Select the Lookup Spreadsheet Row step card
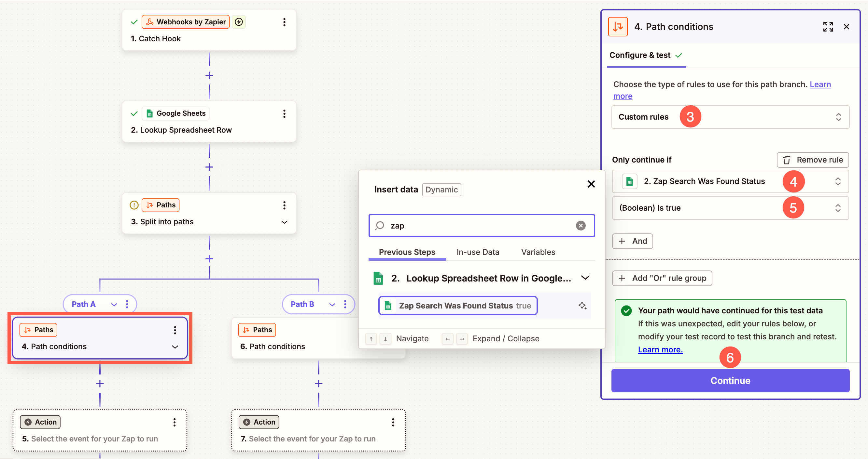This screenshot has height=459, width=868. [x=209, y=122]
